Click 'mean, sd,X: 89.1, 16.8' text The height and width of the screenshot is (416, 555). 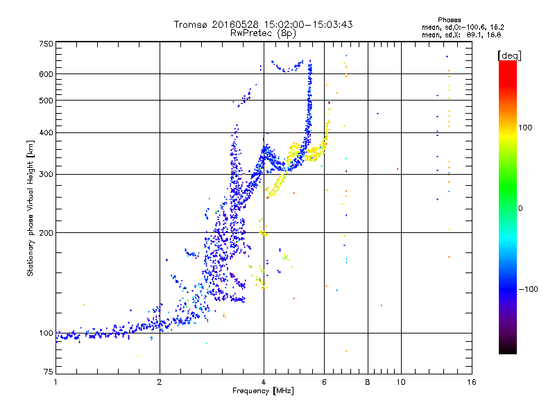(x=461, y=35)
